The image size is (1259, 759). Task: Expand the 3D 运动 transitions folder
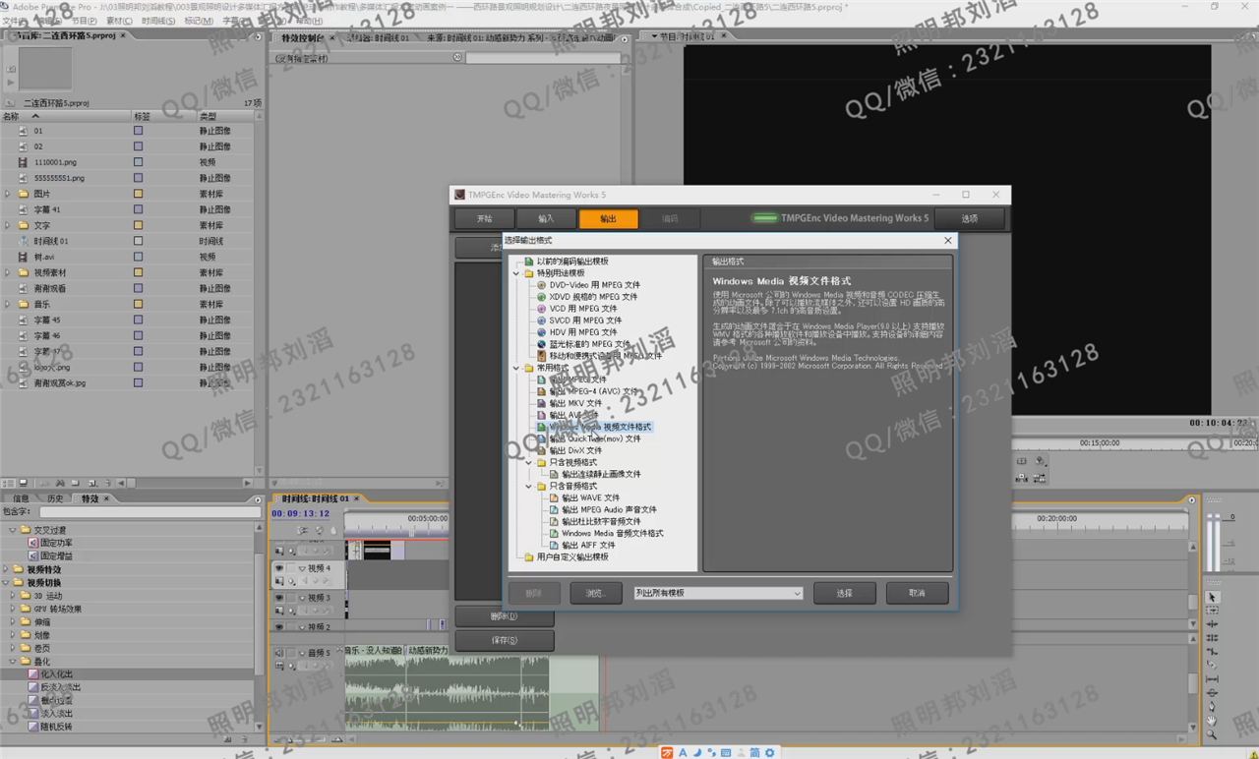coord(14,596)
